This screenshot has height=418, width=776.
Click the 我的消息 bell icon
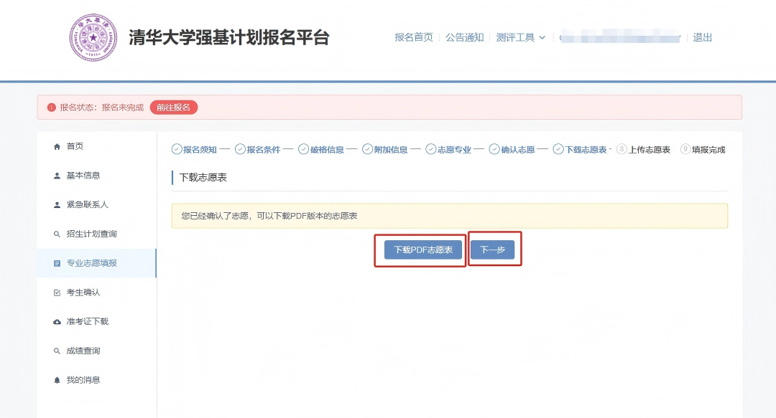[57, 379]
